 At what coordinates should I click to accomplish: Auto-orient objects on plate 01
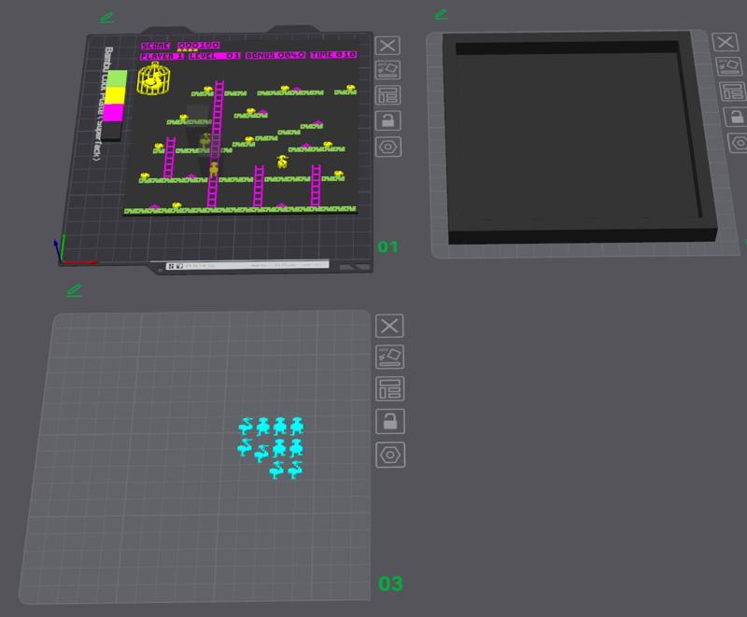pos(388,70)
